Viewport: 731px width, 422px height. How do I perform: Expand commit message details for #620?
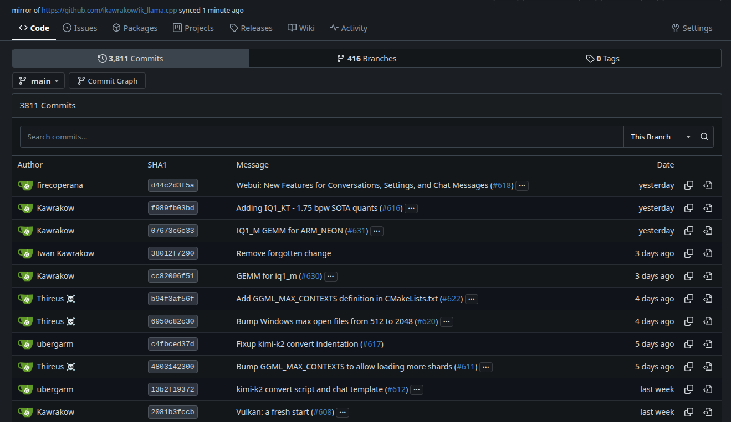447,322
